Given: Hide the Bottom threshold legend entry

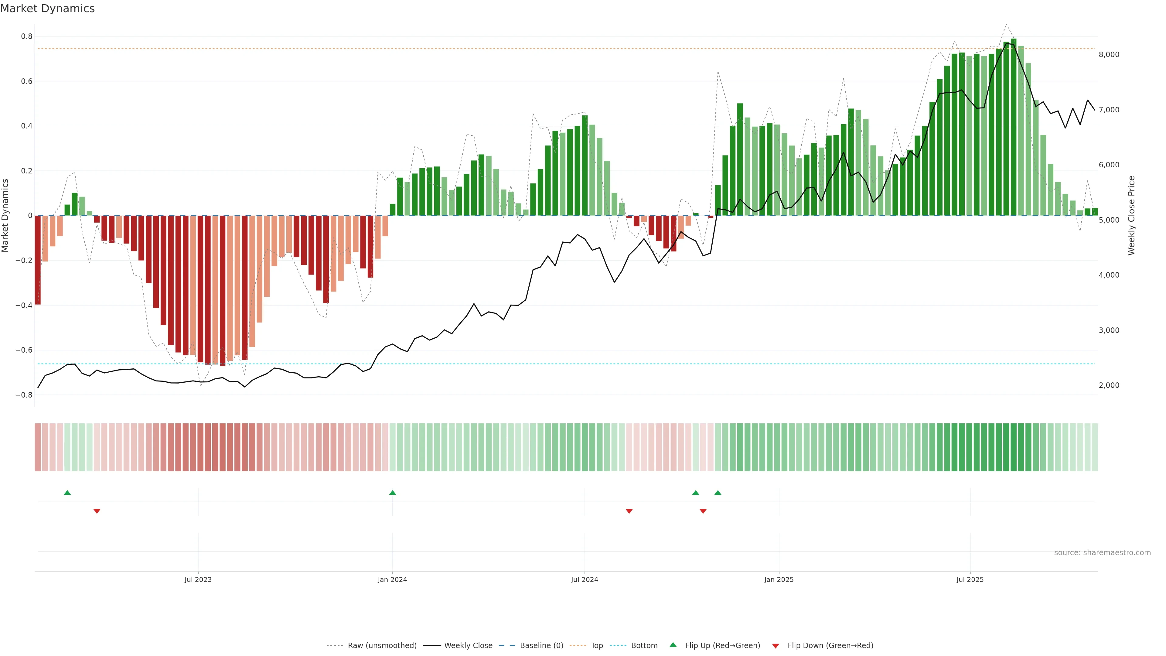Looking at the screenshot, I should point(644,646).
